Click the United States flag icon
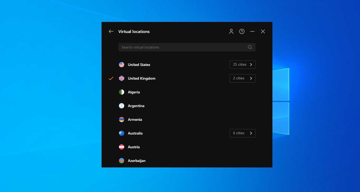 (121, 65)
